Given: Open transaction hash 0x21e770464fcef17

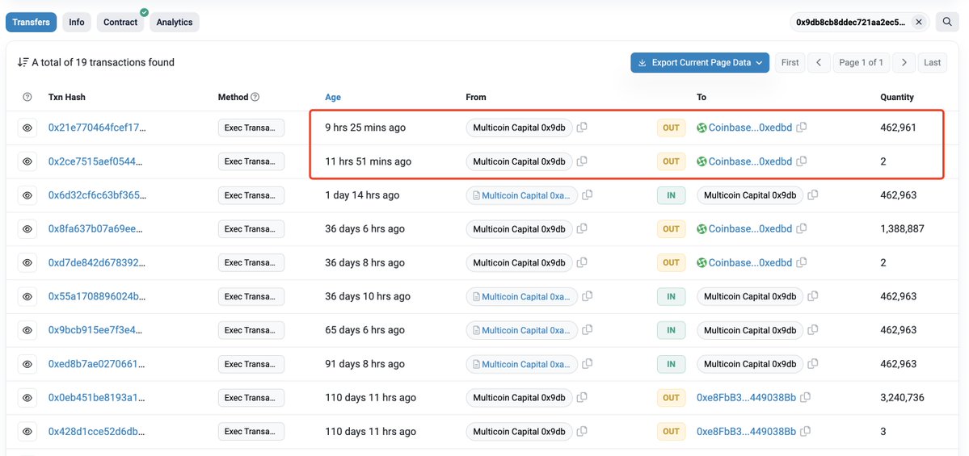Looking at the screenshot, I should [97, 128].
